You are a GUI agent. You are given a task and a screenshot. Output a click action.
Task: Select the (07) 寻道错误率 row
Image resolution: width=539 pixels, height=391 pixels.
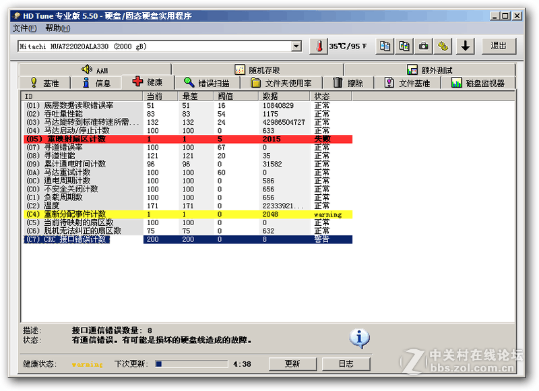(188, 147)
